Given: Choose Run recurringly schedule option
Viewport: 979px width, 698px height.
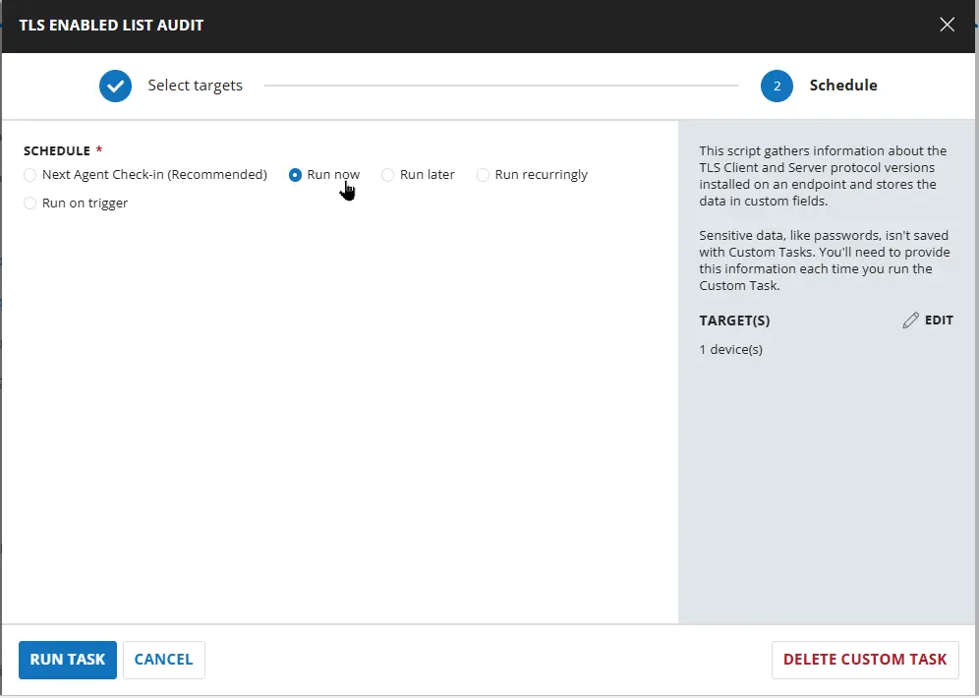Looking at the screenshot, I should click(x=483, y=175).
